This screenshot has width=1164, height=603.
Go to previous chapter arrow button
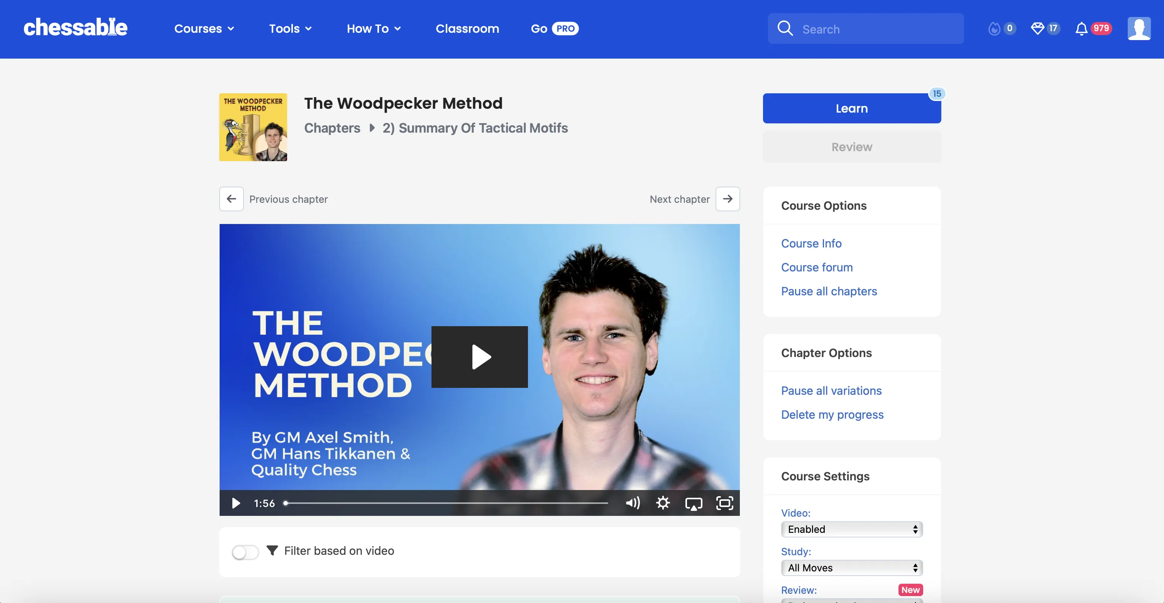pyautogui.click(x=231, y=199)
